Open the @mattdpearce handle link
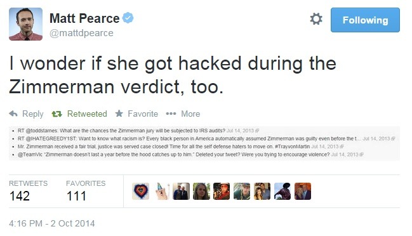 [x=81, y=33]
